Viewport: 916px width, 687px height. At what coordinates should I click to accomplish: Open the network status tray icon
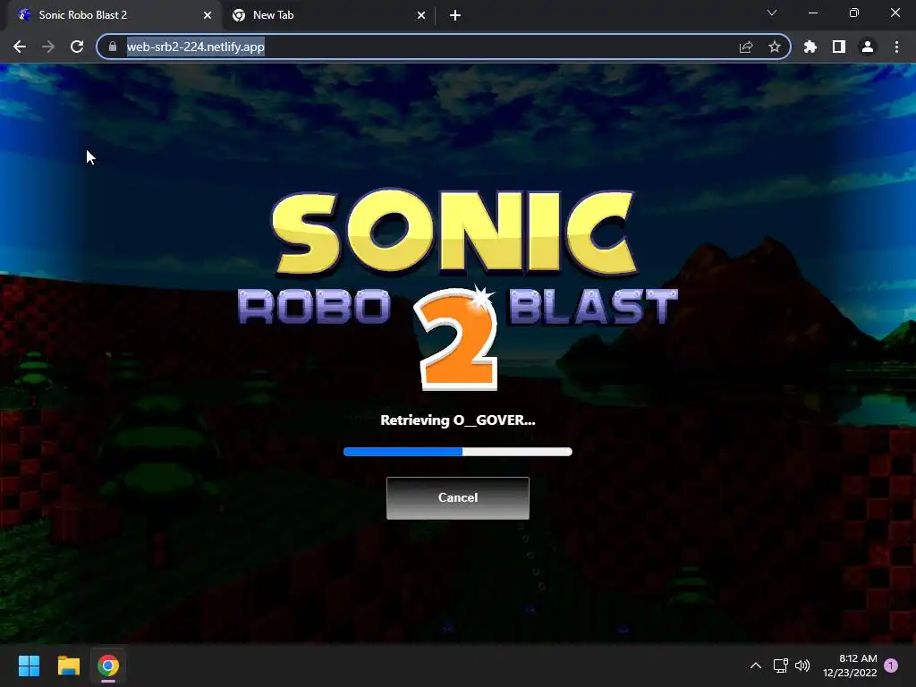pyautogui.click(x=780, y=666)
